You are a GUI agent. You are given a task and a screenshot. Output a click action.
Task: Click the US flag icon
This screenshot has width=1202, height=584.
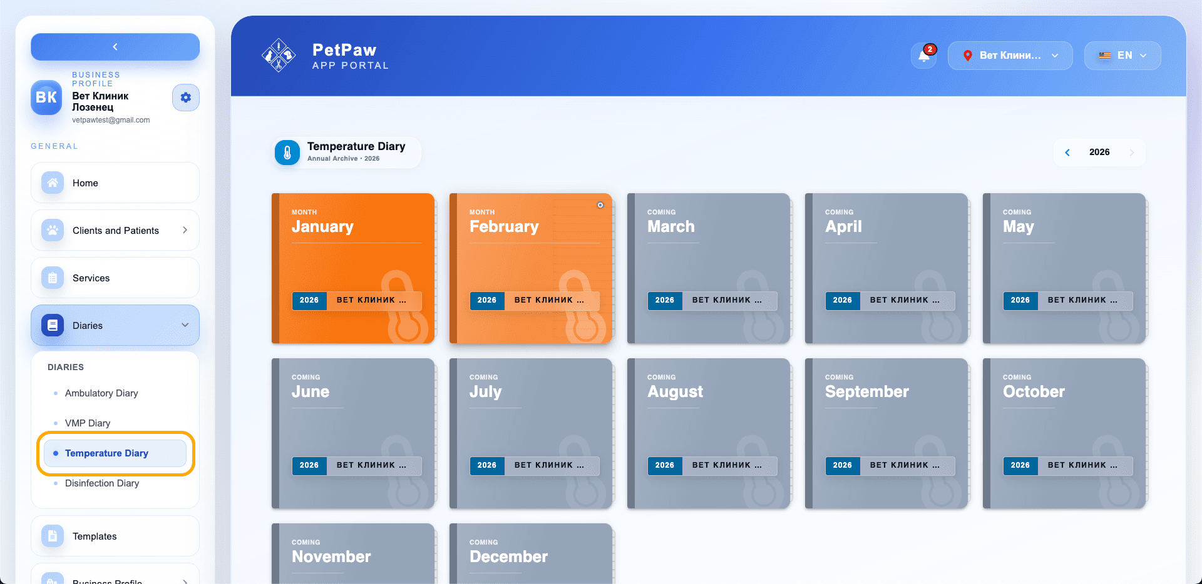click(x=1105, y=56)
